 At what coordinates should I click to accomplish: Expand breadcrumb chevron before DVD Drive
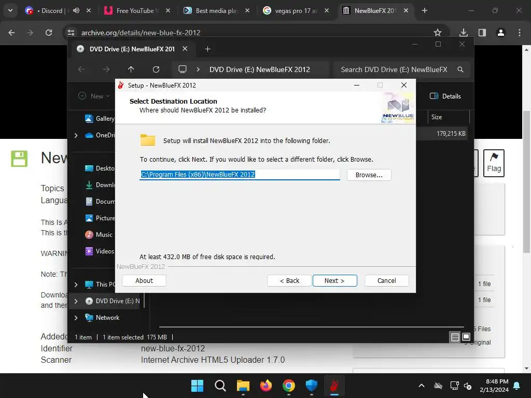coord(198,69)
